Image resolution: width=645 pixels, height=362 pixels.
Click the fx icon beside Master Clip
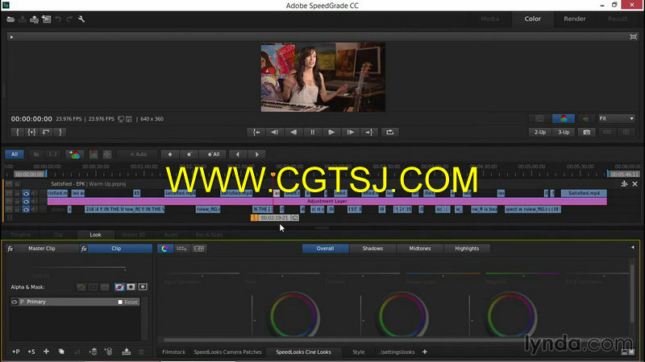(x=10, y=249)
